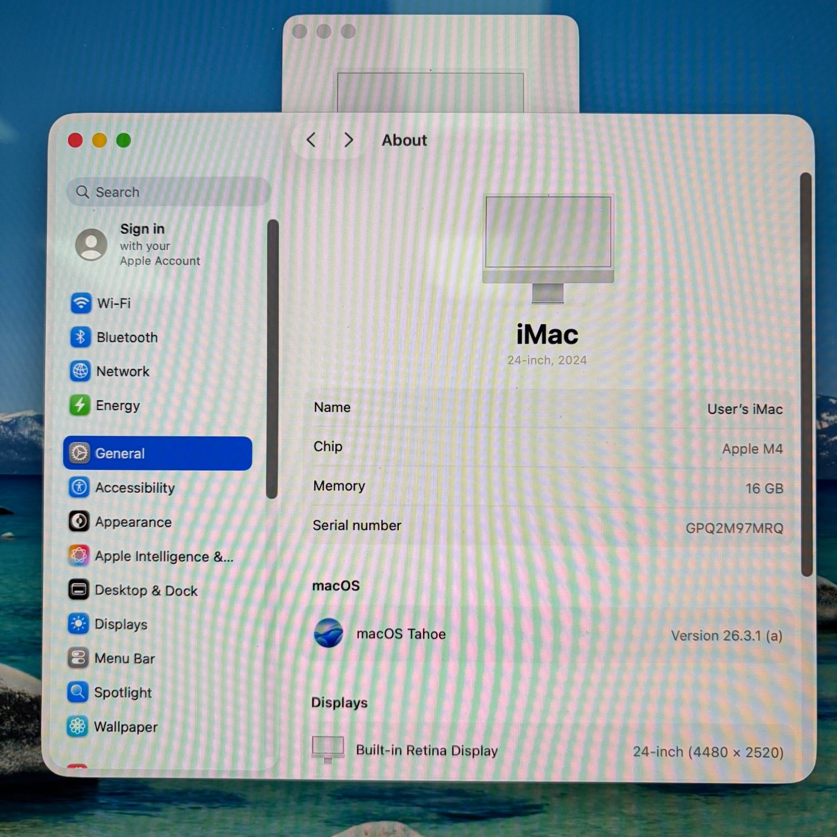
Task: Go back with the left chevron
Action: 311,140
